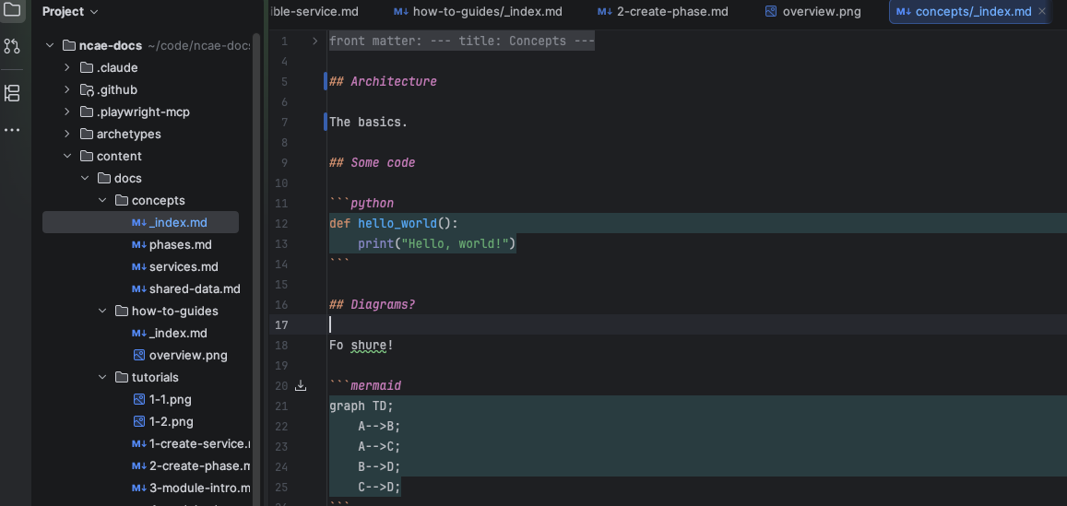Click the 'def hello_world():' code line

394,223
